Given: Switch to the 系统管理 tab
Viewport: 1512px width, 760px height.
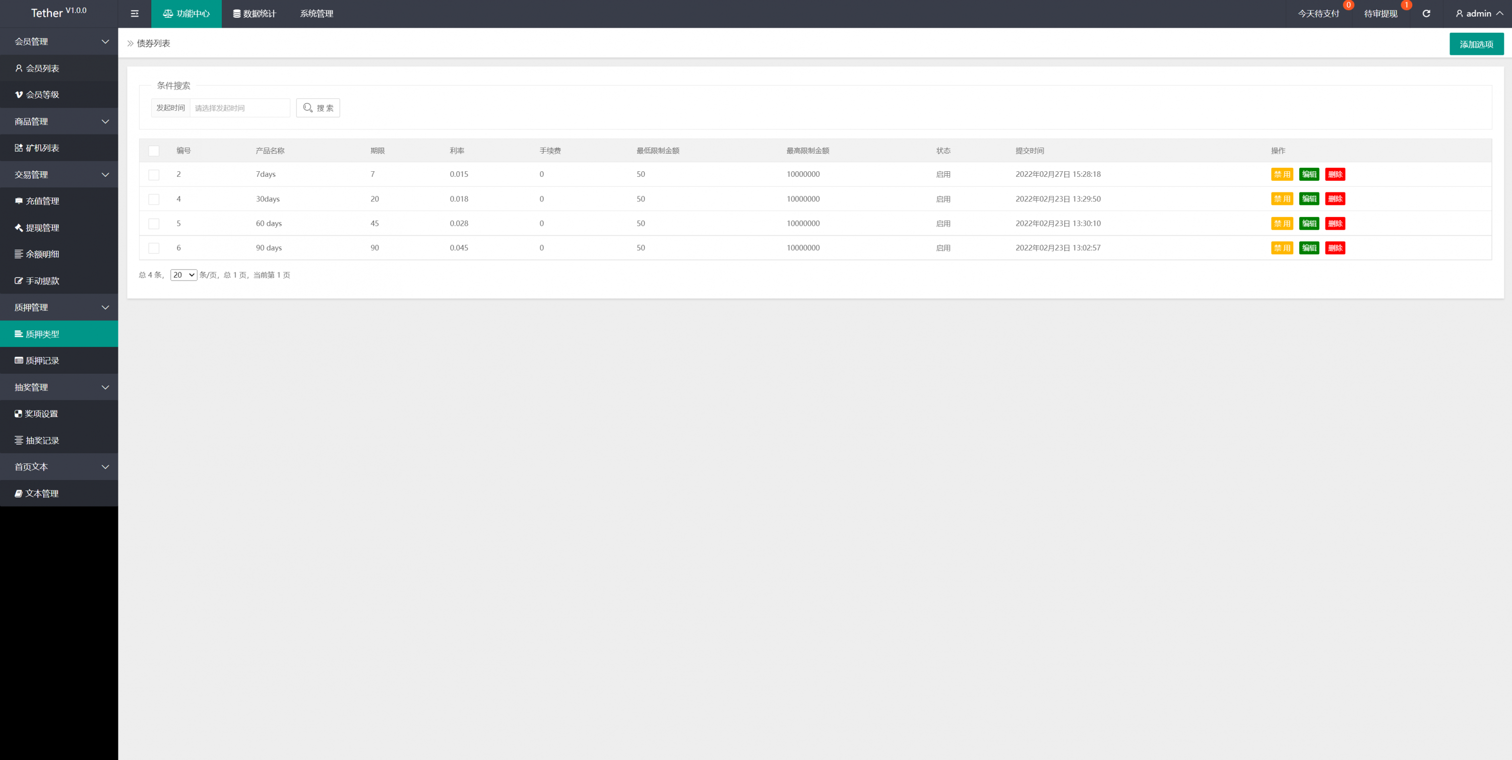Looking at the screenshot, I should [317, 14].
